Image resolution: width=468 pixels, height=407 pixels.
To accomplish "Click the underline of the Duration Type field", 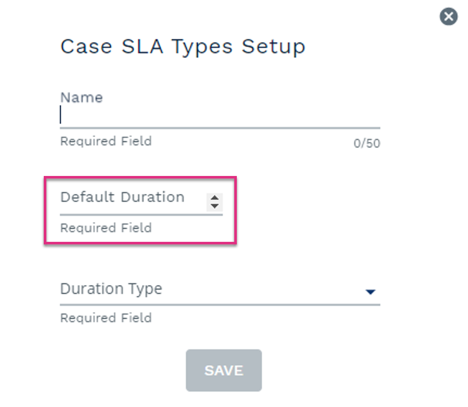I will tap(220, 305).
